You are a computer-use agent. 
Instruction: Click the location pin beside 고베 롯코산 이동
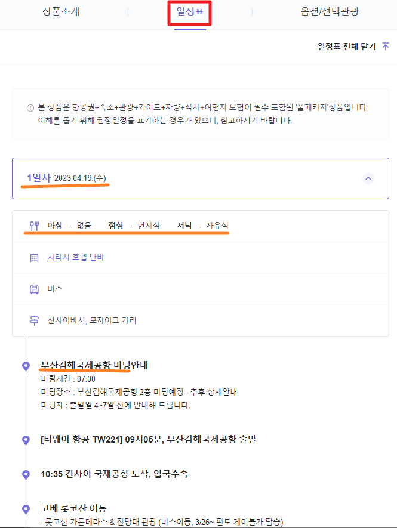coord(25,508)
